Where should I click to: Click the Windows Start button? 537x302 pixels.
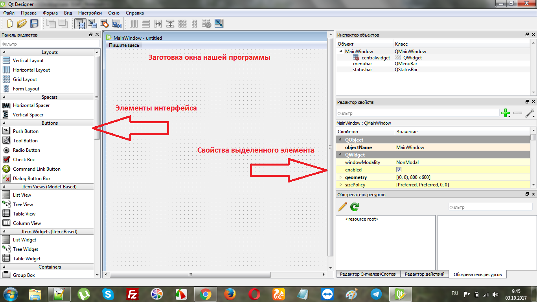11,294
